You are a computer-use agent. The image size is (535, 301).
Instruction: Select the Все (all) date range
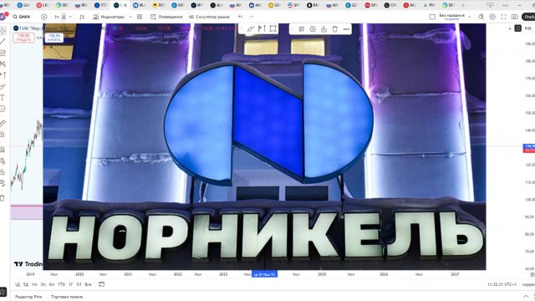pyautogui.click(x=88, y=284)
